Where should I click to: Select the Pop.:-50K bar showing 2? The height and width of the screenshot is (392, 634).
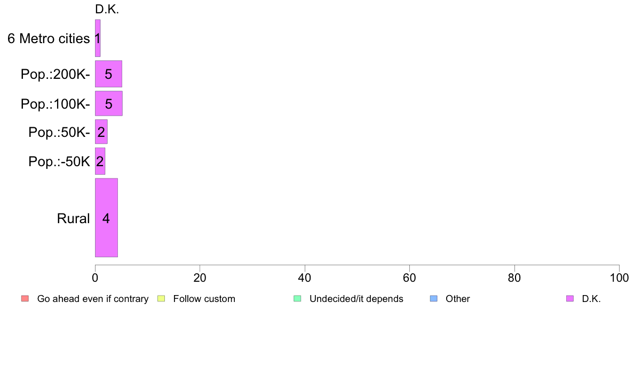click(x=100, y=161)
